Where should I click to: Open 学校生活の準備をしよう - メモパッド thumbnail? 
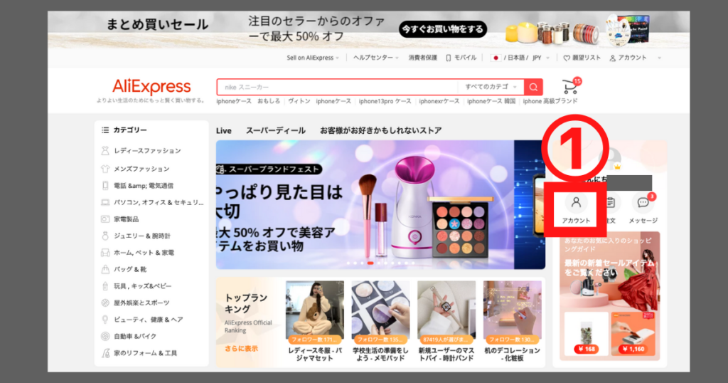(x=381, y=310)
